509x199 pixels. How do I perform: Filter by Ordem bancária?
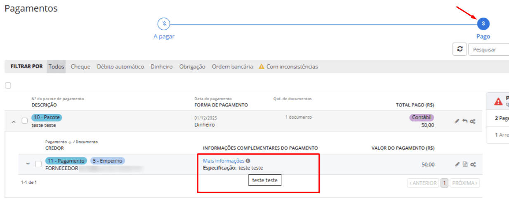point(233,66)
